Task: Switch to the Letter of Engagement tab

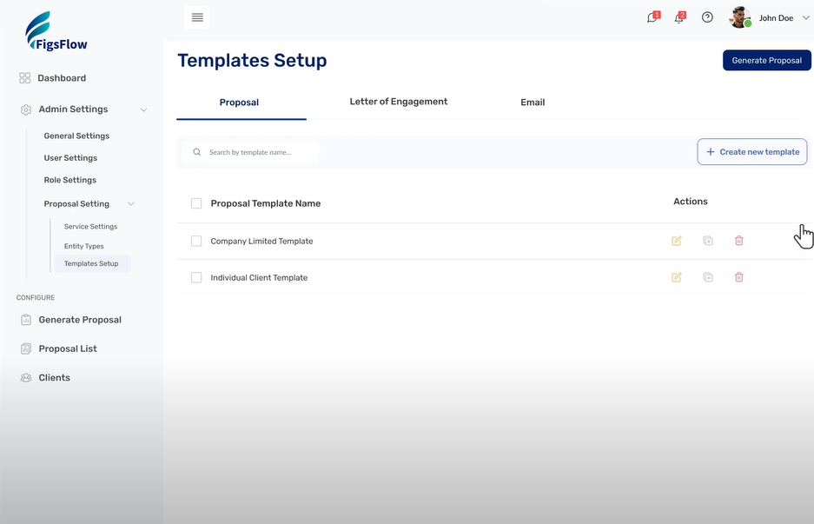Action: point(398,102)
